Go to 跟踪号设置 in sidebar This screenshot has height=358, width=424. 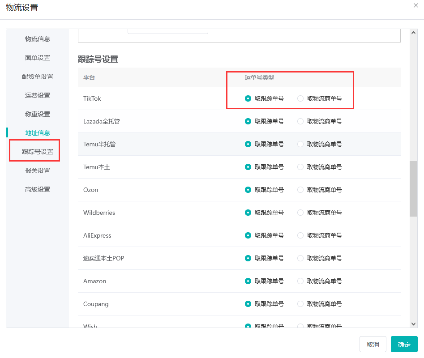38,152
